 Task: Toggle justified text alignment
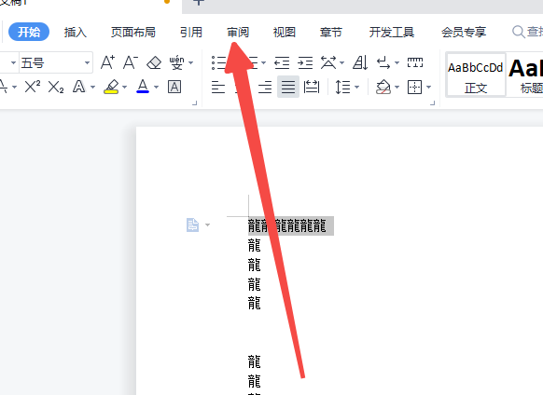[x=288, y=87]
